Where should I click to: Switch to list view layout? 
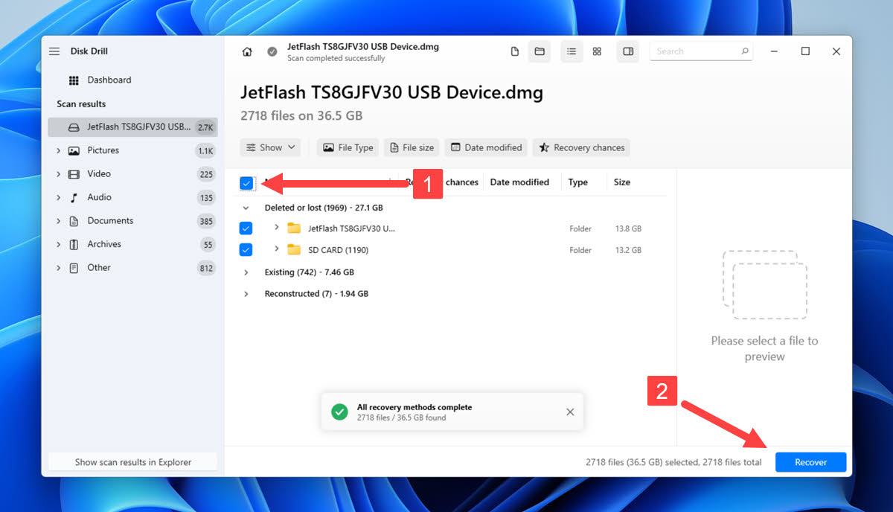pyautogui.click(x=572, y=51)
